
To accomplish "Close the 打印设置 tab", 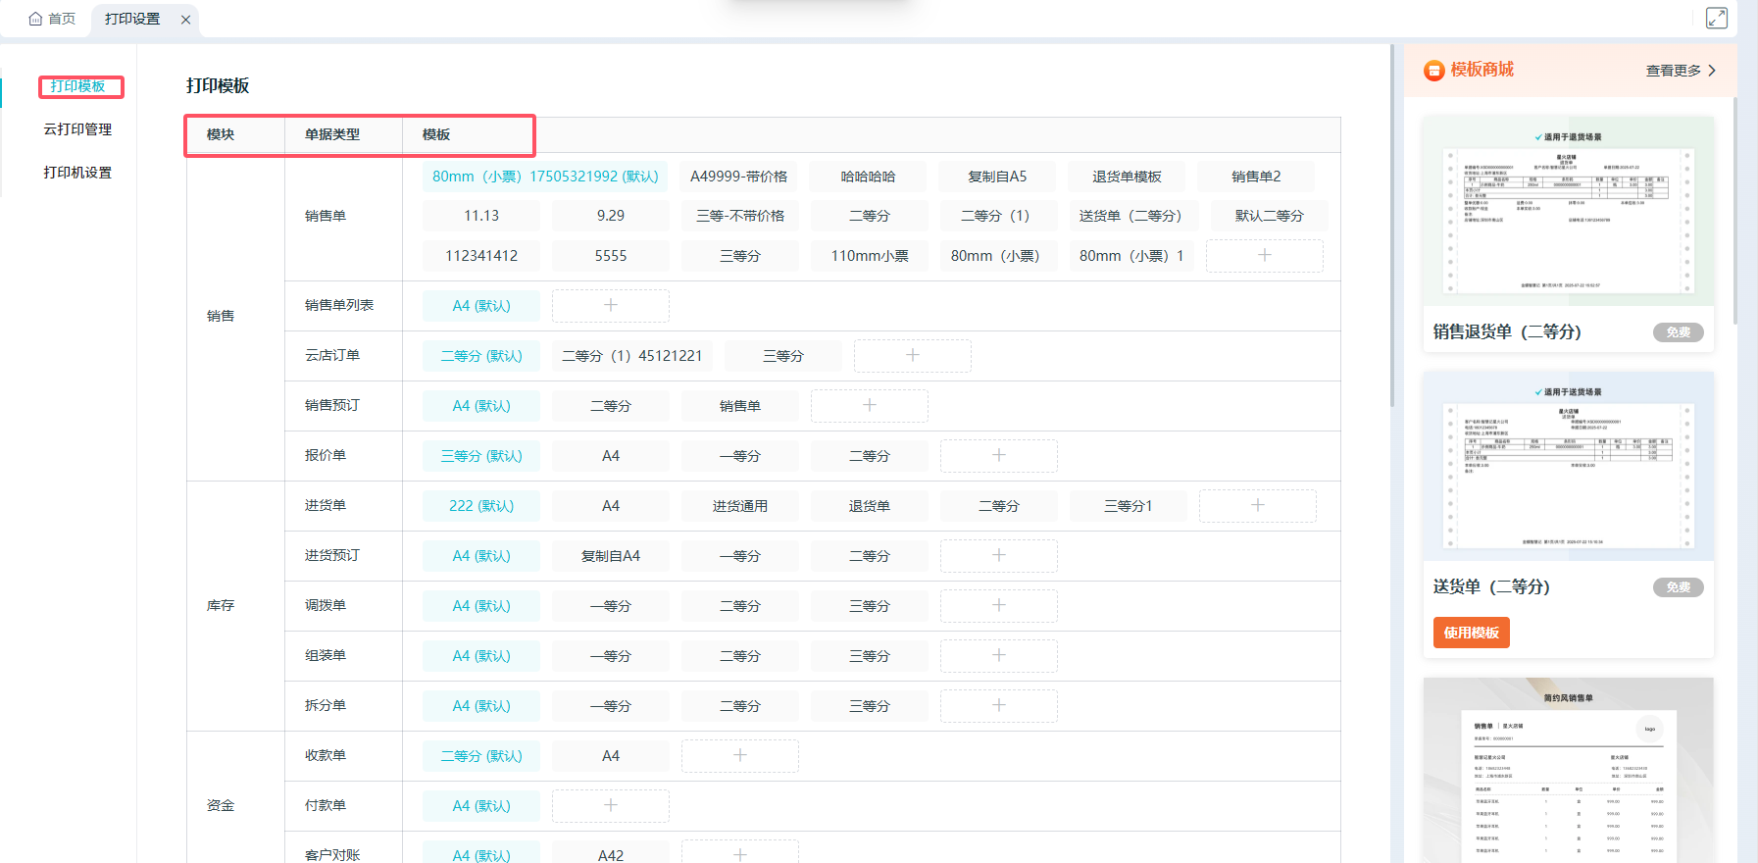I will click(185, 20).
